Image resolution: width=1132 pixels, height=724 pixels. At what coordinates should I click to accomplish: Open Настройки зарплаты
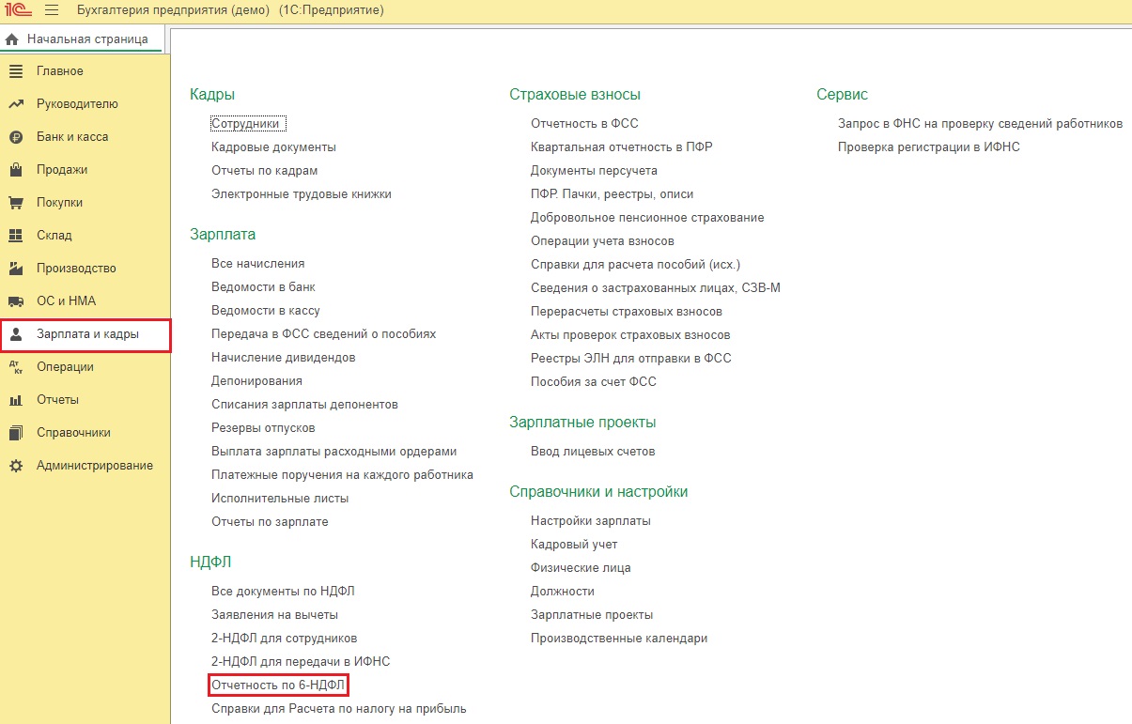(591, 521)
